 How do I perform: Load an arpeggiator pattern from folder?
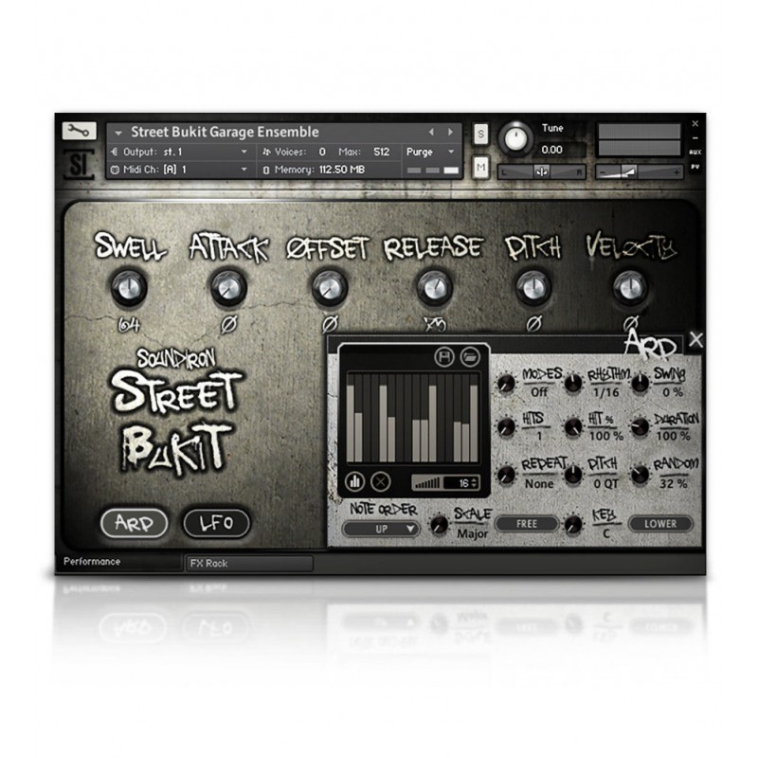pos(468,357)
